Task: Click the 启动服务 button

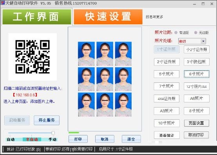Action: pyautogui.click(x=17, y=120)
